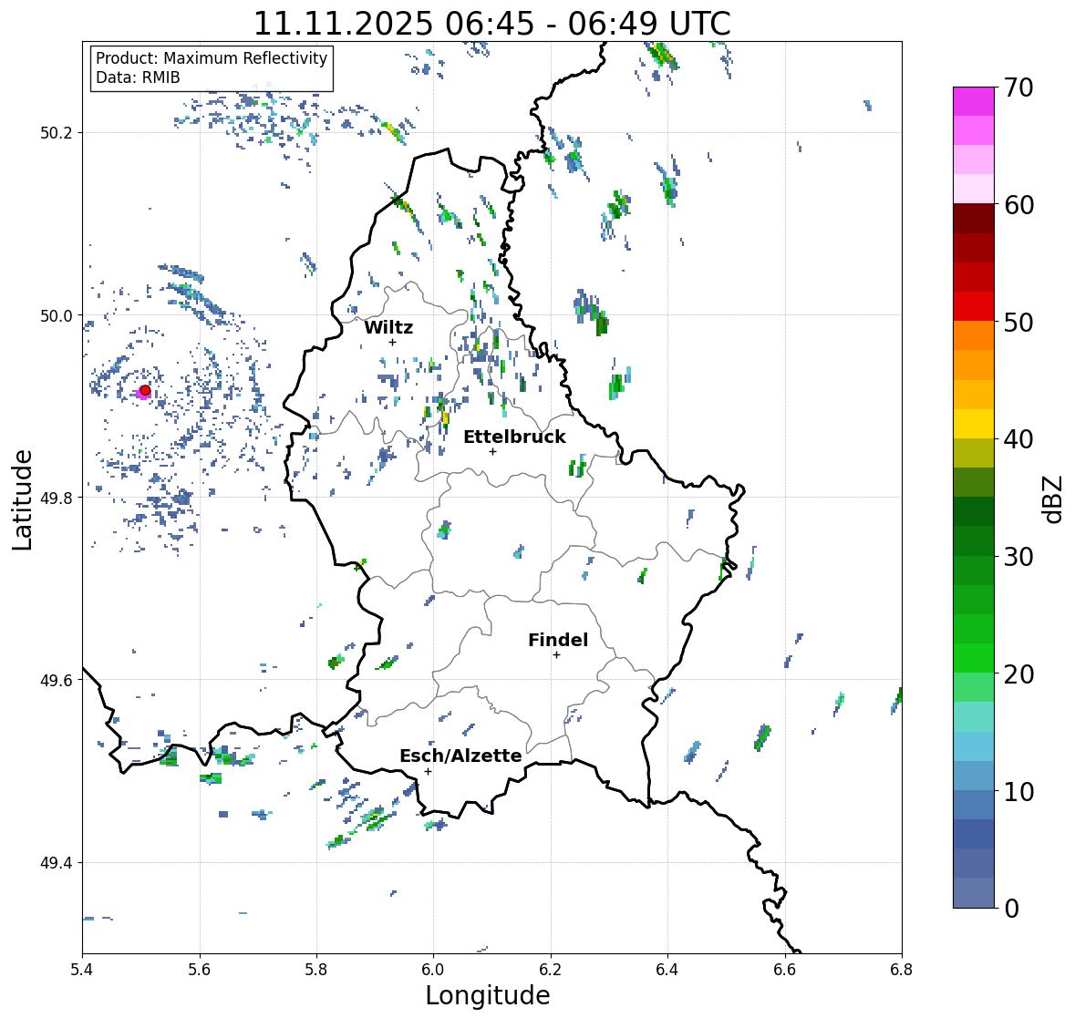Click the 0 tick on colorbar
Viewport: 1075px width, 1018px height.
click(x=1011, y=908)
